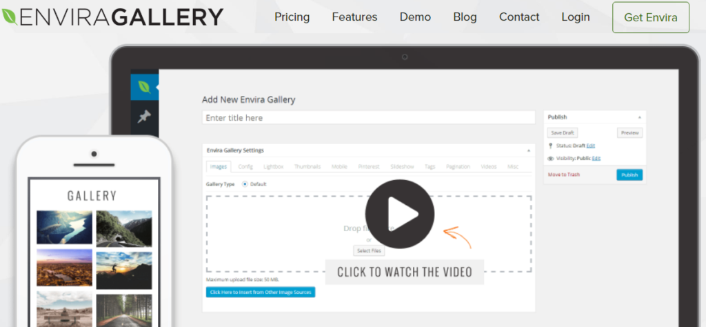706x327 pixels.
Task: Switch to the Lightbox tab
Action: click(273, 167)
